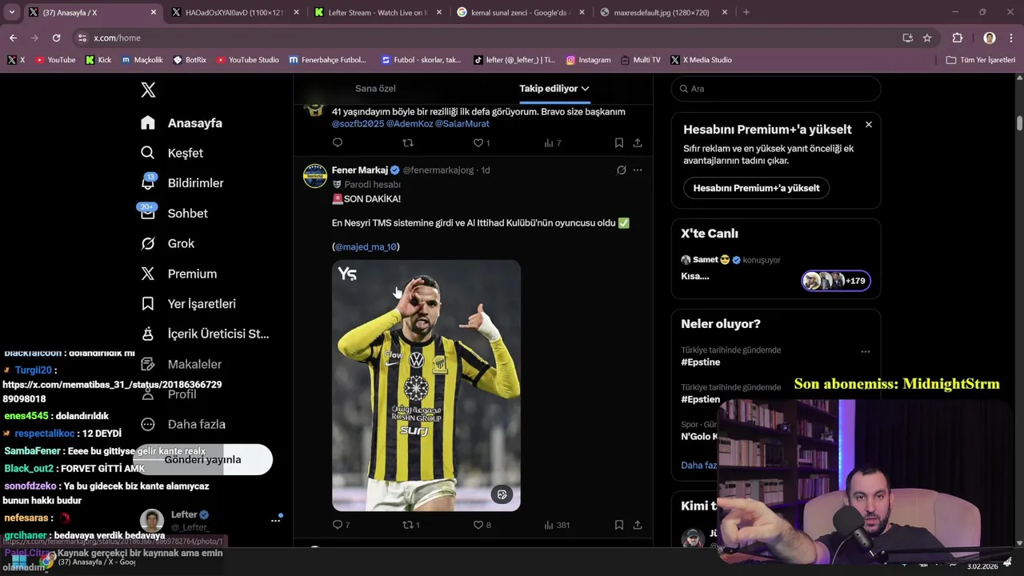
Task: View stats showing 381 views
Action: click(557, 525)
